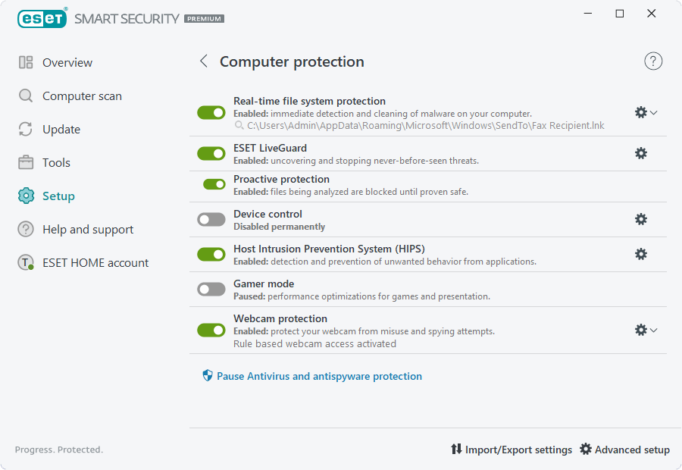Viewport: 682px width, 470px height.
Task: Open the Tools toolbox icon
Action: pyautogui.click(x=24, y=162)
